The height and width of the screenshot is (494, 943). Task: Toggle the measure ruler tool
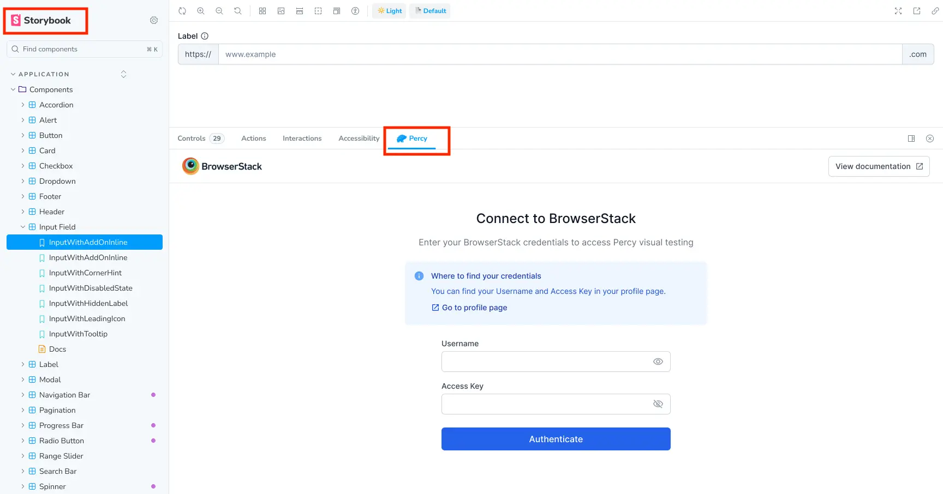[300, 11]
